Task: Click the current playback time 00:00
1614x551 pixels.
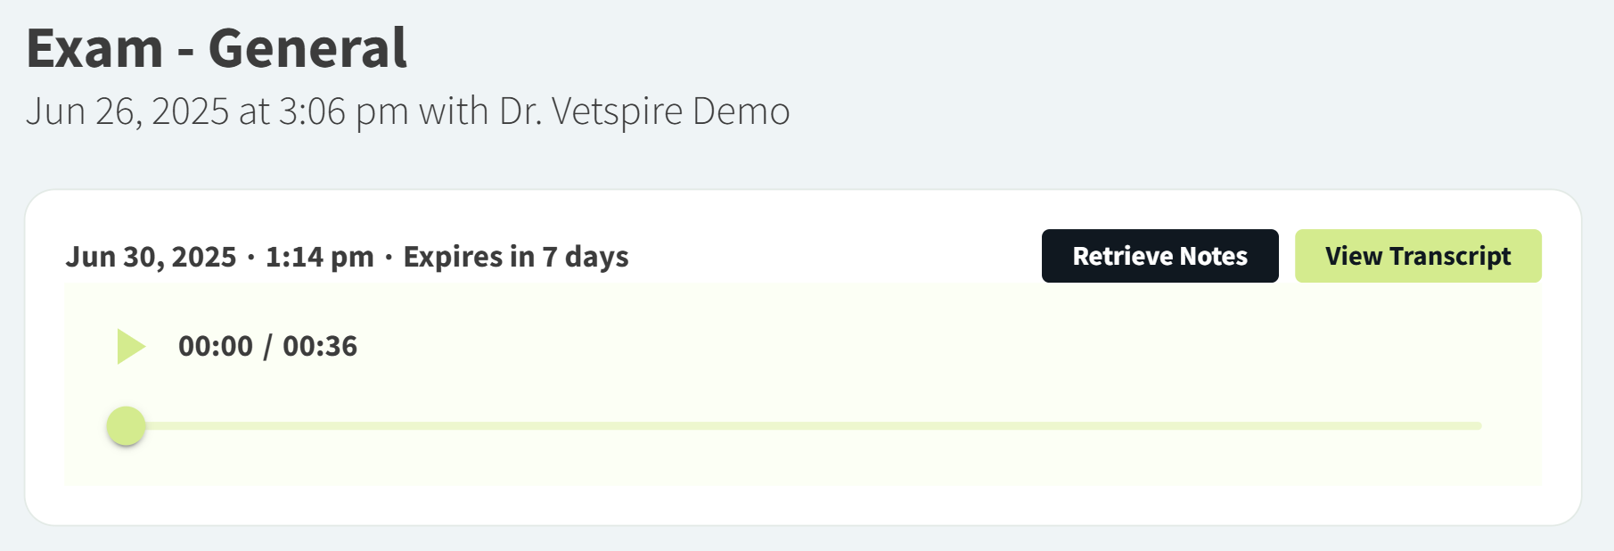Action: coord(216,346)
